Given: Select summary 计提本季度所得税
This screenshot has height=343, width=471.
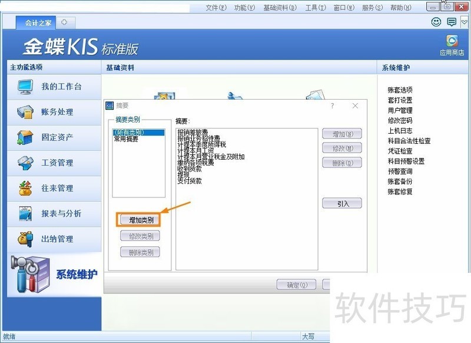Looking at the screenshot, I should pyautogui.click(x=201, y=144).
